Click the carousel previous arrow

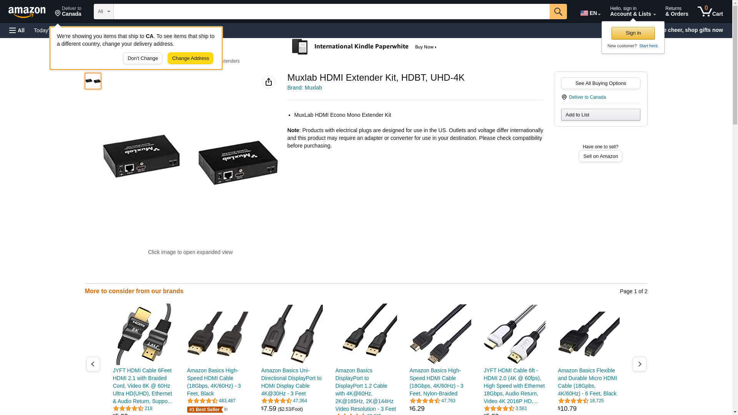[x=93, y=364]
